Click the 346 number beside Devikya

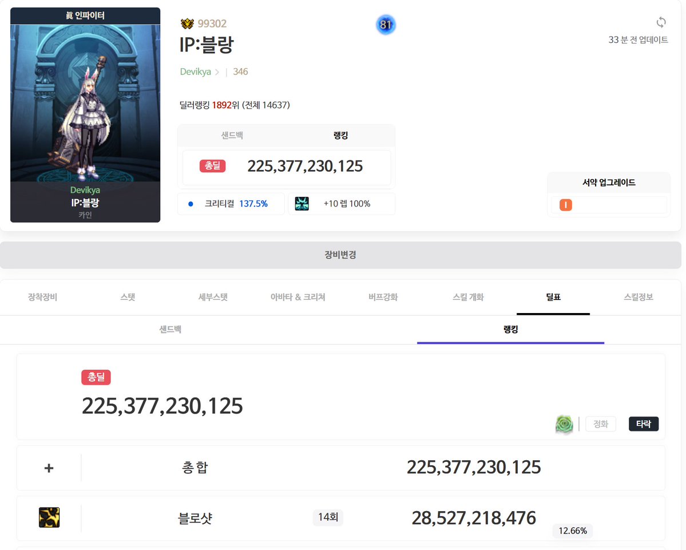[x=241, y=72]
